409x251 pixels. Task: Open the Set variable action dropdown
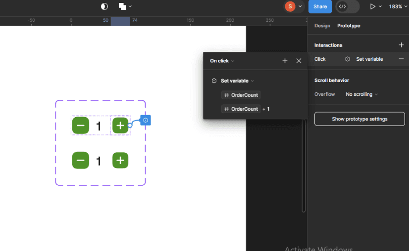tap(237, 81)
